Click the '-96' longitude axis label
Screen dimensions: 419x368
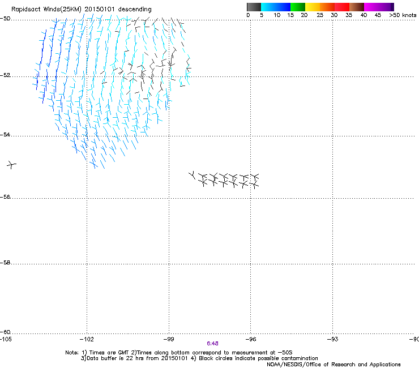pyautogui.click(x=251, y=339)
